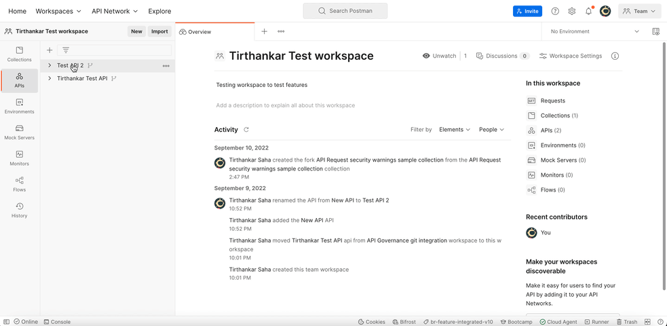The width and height of the screenshot is (667, 326).
Task: Open the workspace info icon
Action: 615,56
